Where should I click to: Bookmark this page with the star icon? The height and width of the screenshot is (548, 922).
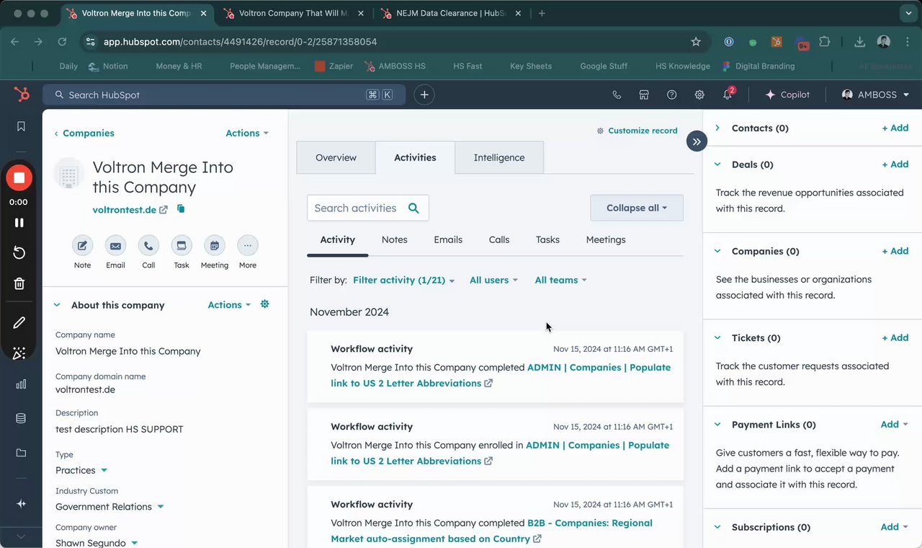pos(696,42)
